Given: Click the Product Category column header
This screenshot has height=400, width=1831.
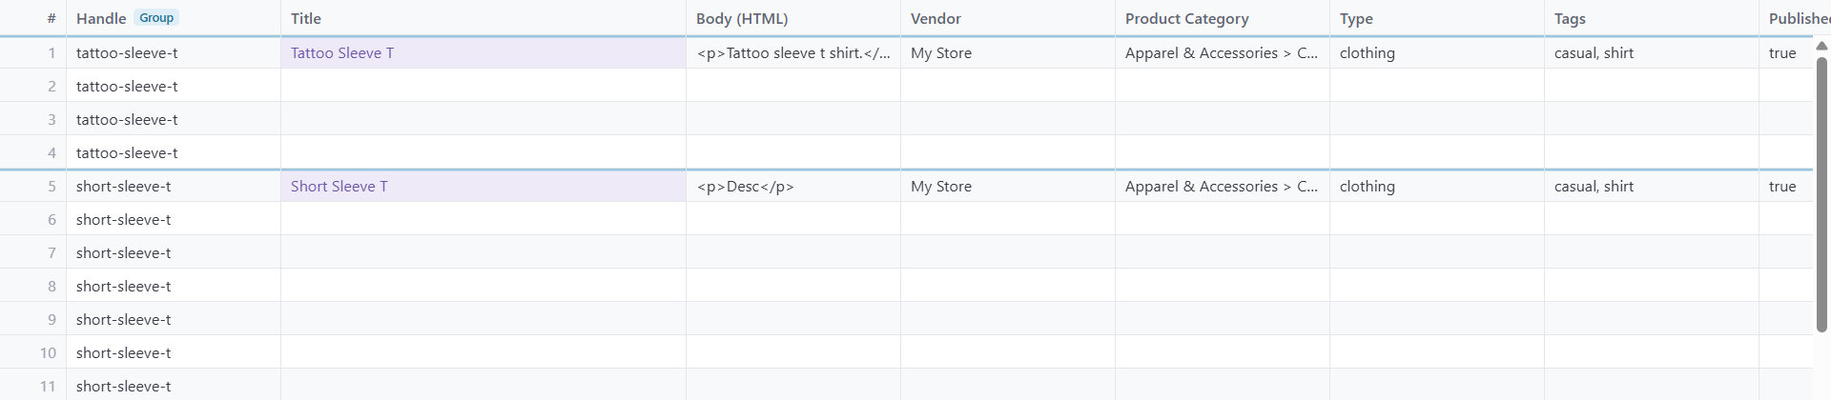Looking at the screenshot, I should point(1223,18).
